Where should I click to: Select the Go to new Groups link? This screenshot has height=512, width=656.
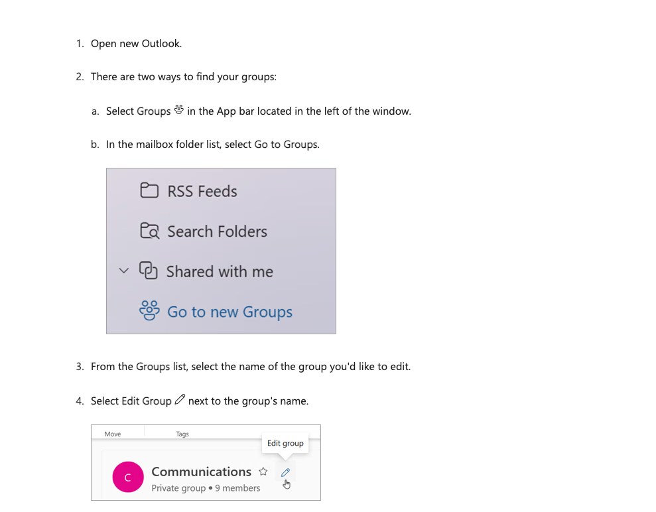click(229, 311)
